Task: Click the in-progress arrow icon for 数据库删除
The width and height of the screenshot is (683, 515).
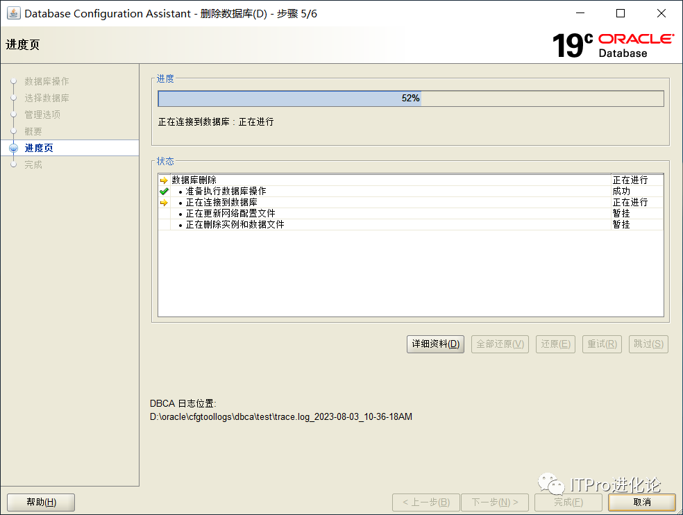Action: pos(164,180)
